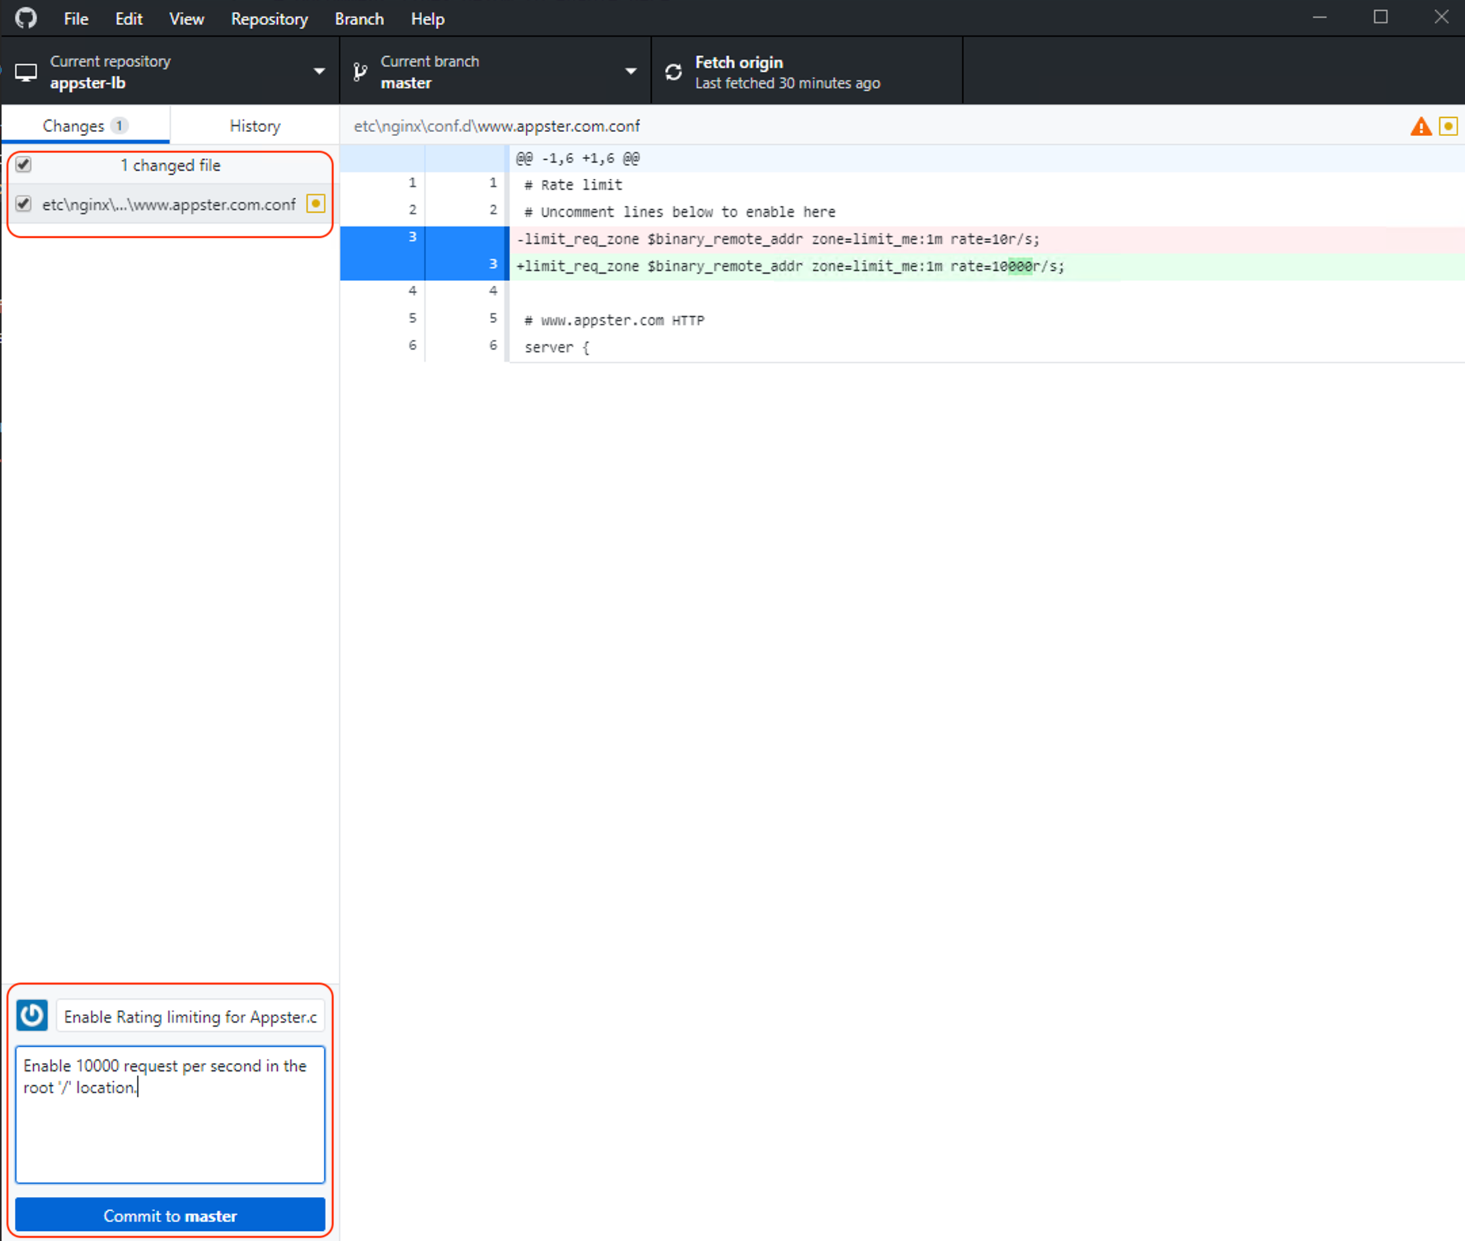1465x1241 pixels.
Task: Minimize the GitHub Desktop window
Action: pyautogui.click(x=1319, y=18)
